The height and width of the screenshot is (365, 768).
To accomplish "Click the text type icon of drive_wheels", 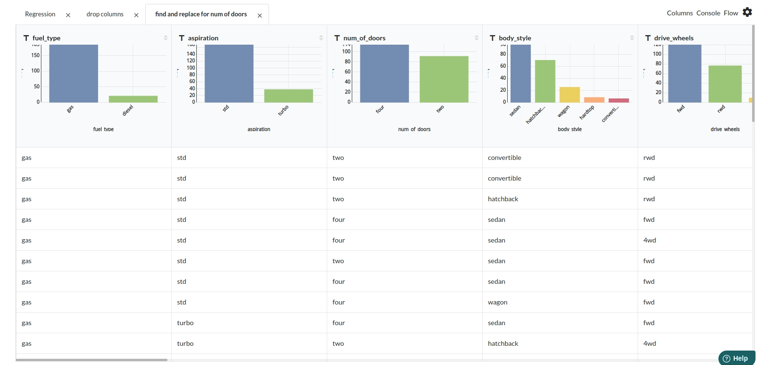I will click(648, 38).
